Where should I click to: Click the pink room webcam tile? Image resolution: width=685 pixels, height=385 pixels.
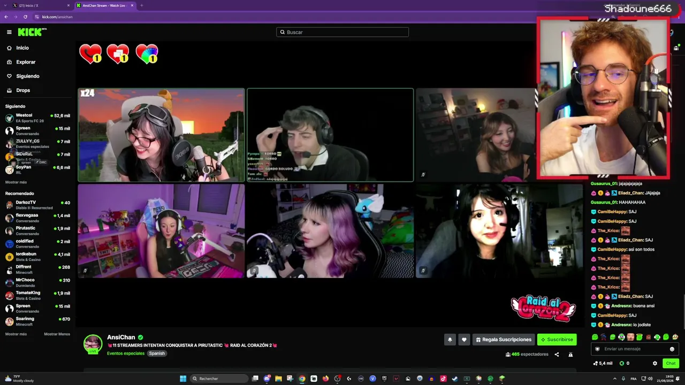(161, 231)
